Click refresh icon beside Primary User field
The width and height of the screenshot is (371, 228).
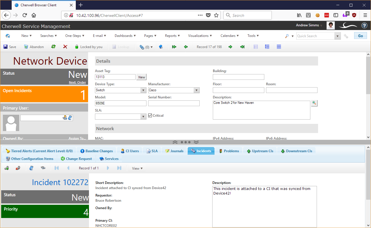(x=70, y=118)
